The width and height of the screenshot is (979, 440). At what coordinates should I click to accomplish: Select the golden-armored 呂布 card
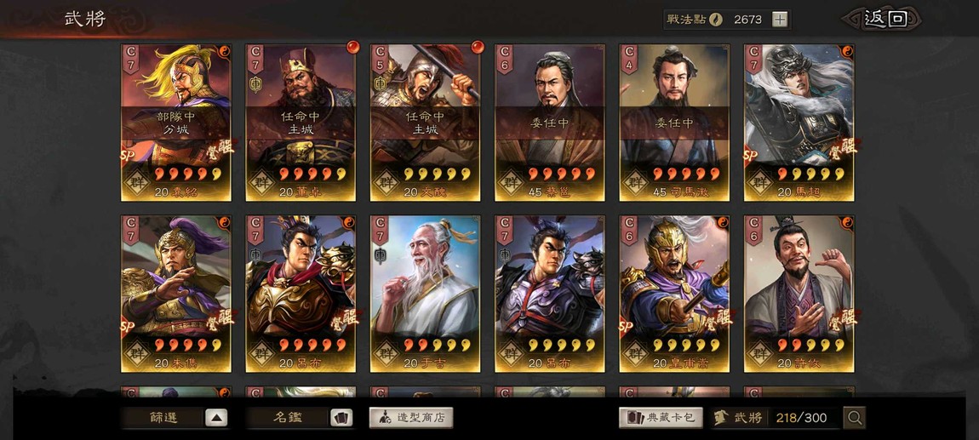(x=301, y=294)
